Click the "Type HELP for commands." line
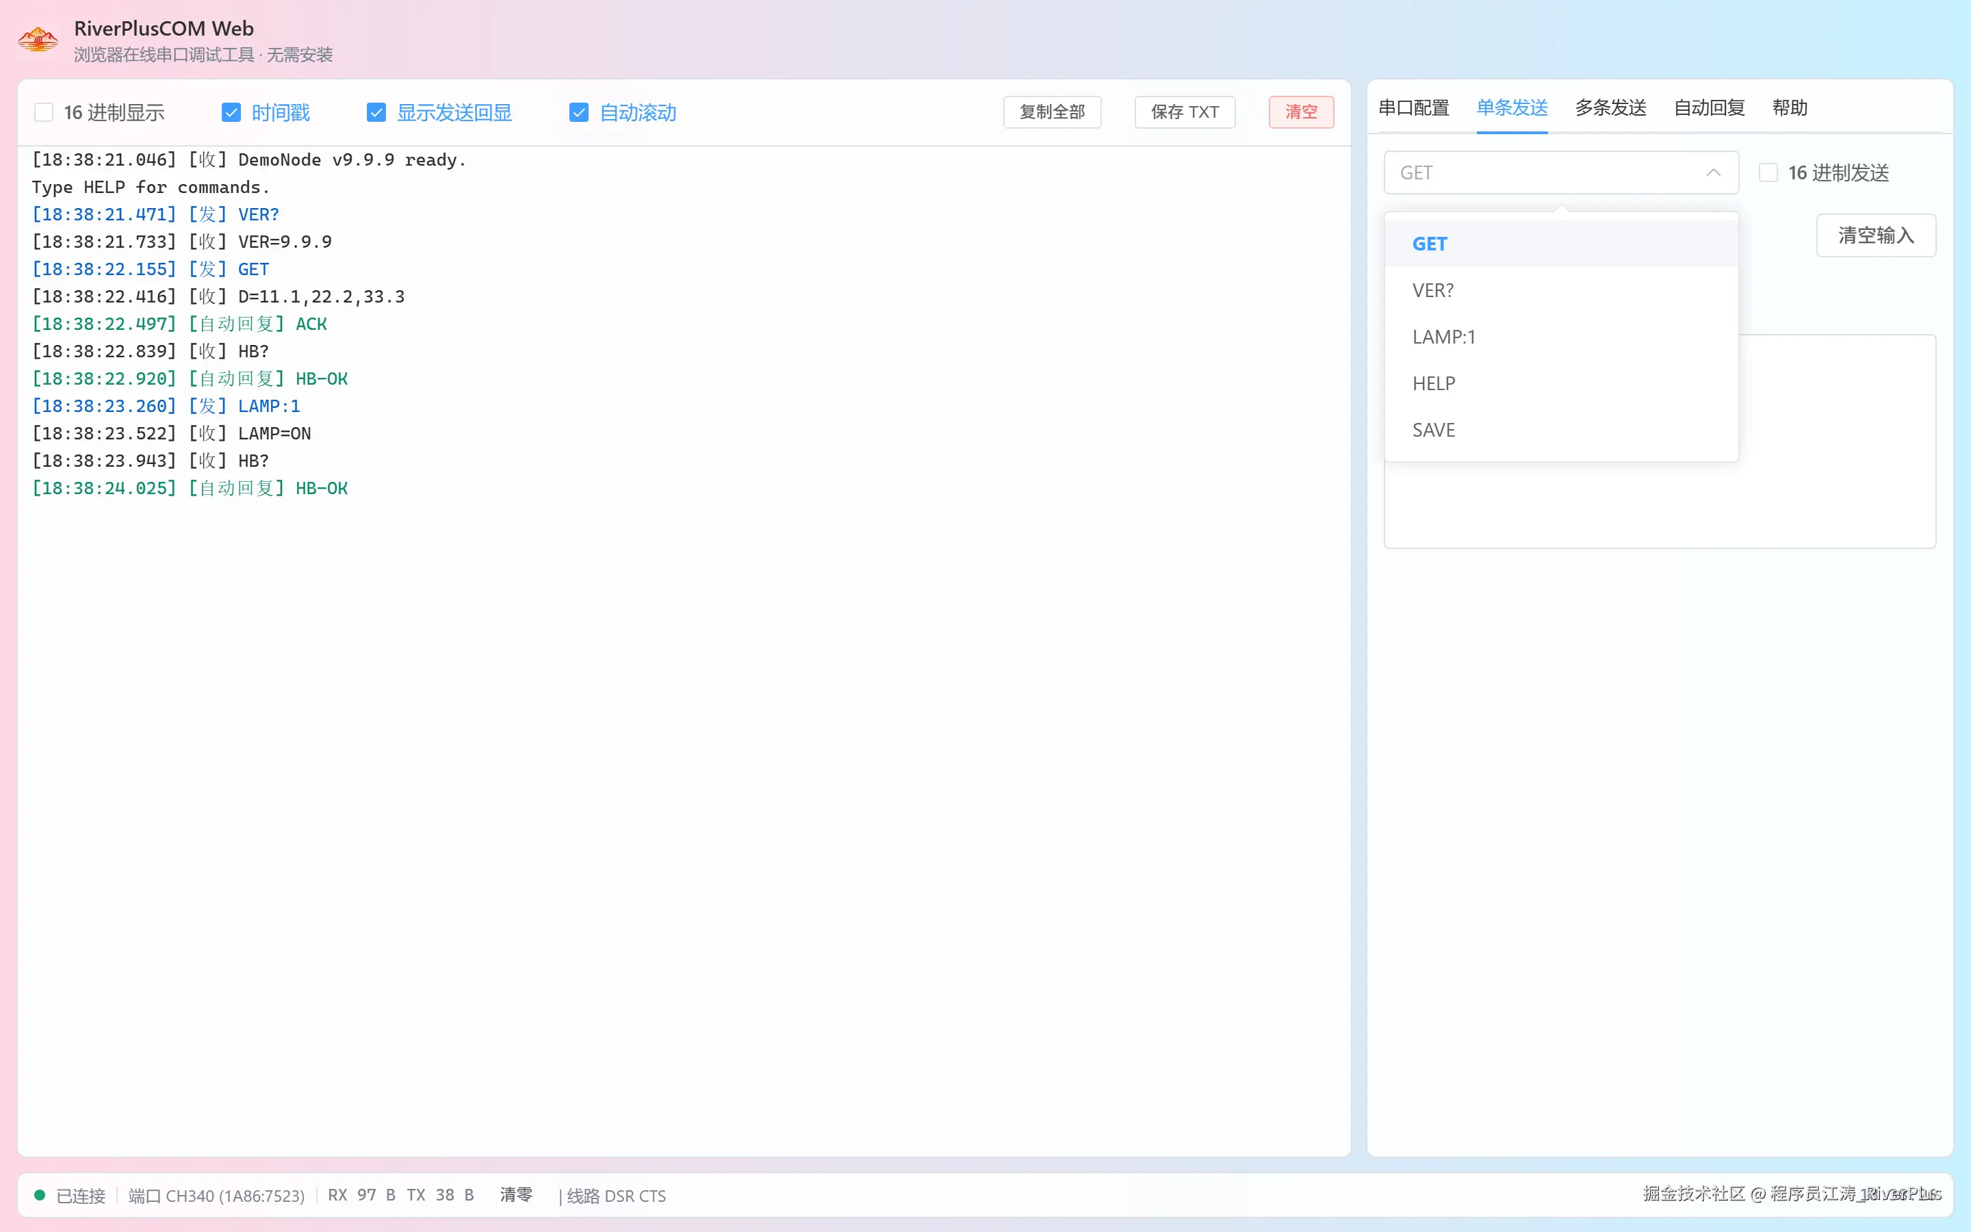This screenshot has height=1232, width=1971. 151,188
